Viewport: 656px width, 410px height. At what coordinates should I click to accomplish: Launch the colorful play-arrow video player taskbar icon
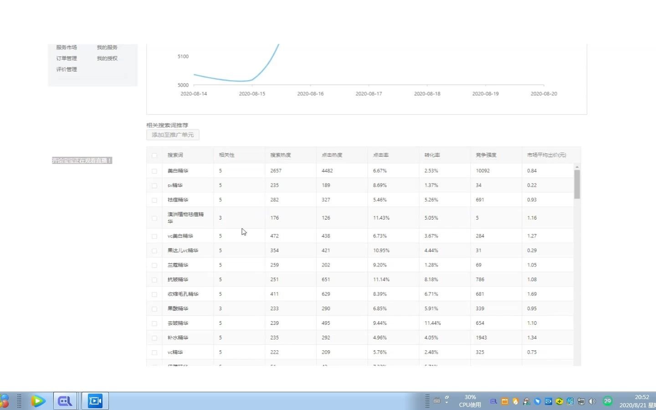click(x=38, y=401)
